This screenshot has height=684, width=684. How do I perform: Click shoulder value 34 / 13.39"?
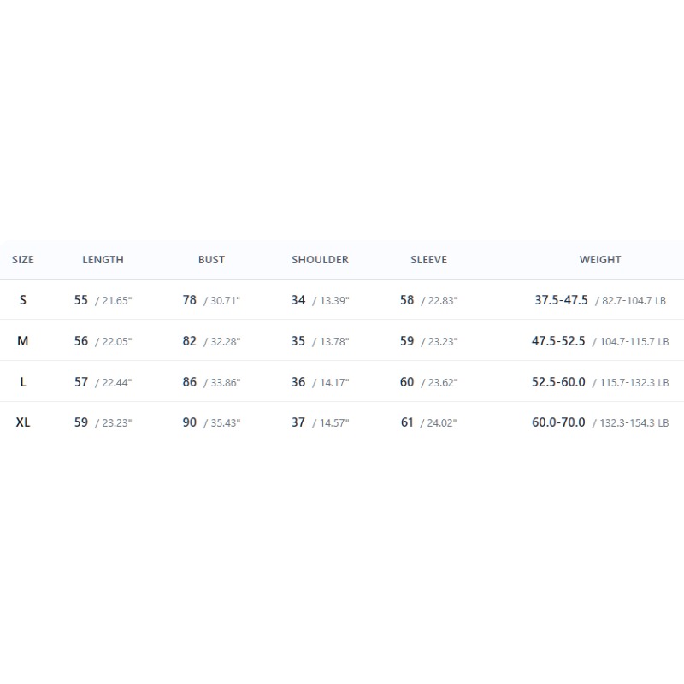click(320, 300)
